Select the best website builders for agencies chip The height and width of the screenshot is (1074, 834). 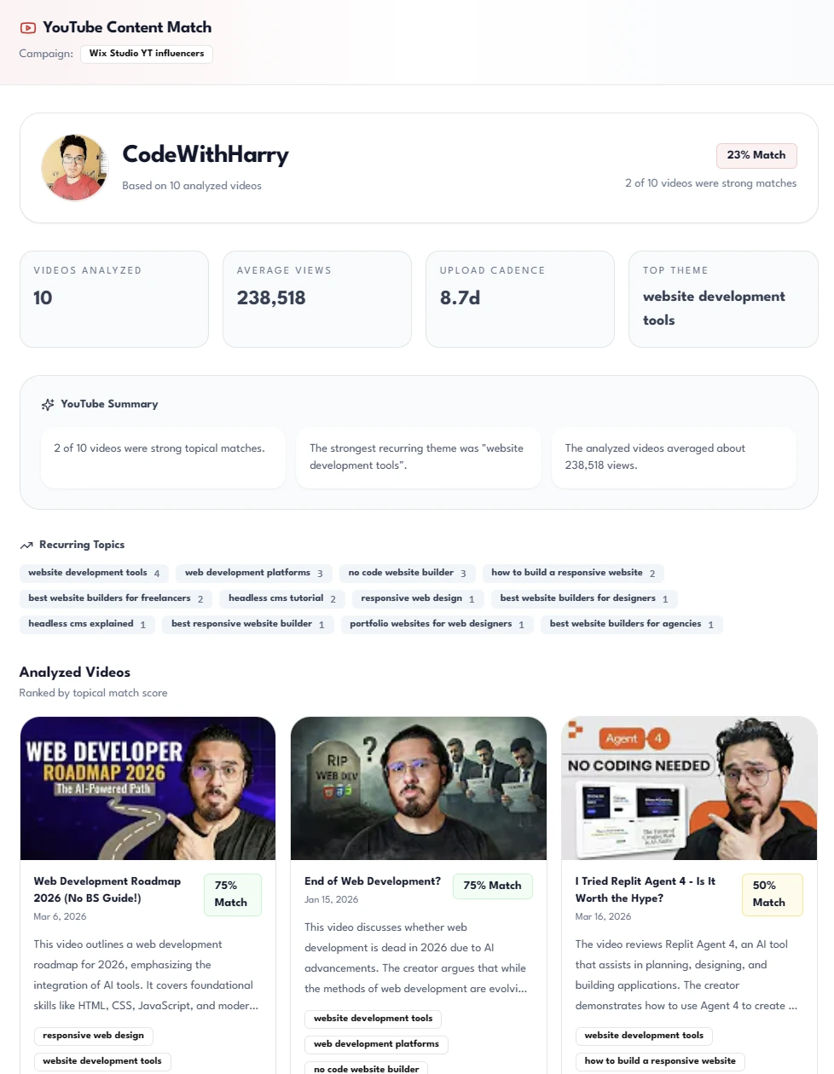(x=631, y=624)
